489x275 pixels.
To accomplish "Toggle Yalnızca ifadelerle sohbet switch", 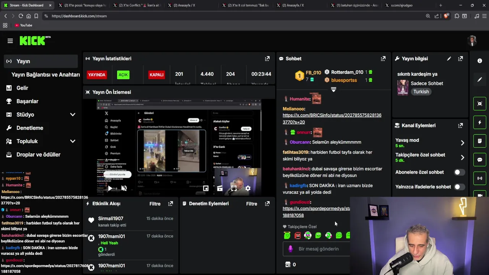I will coord(459,187).
